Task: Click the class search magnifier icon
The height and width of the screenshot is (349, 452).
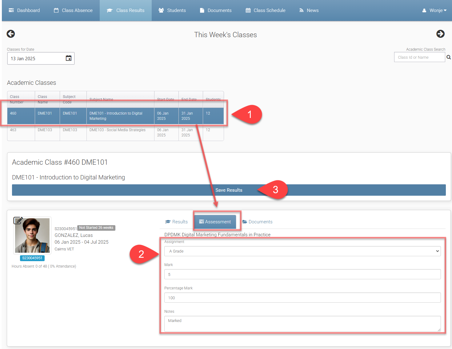Action: tap(449, 57)
